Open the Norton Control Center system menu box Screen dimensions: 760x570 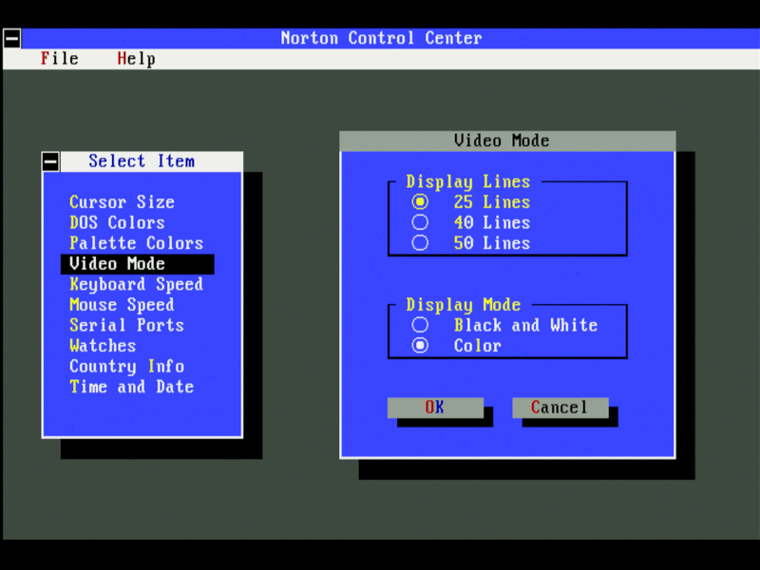(12, 38)
